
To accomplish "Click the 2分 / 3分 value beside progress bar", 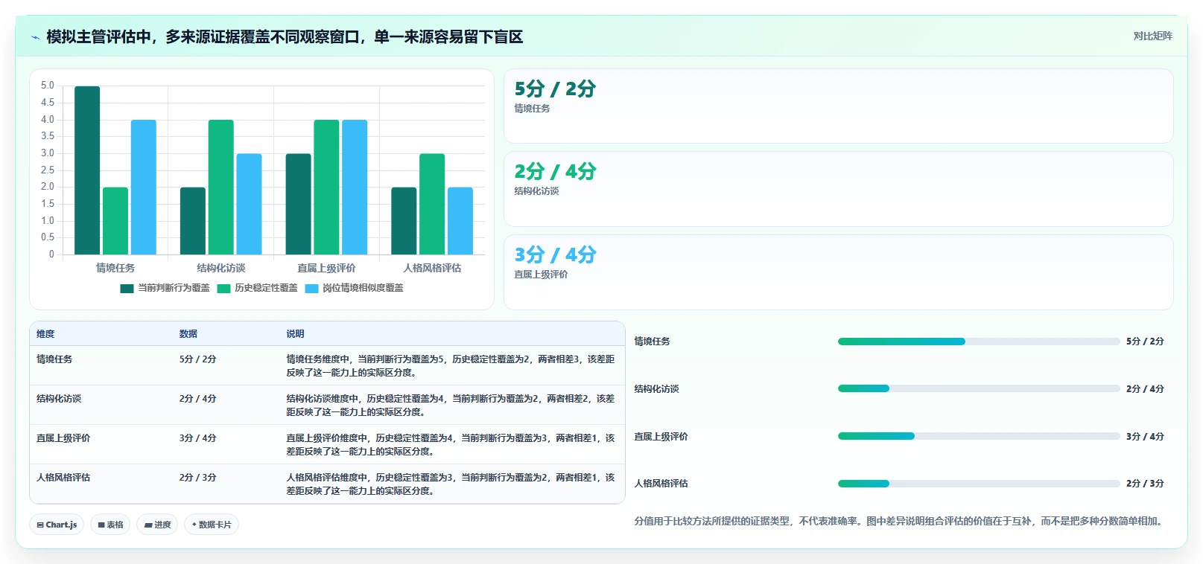I will click(1145, 484).
